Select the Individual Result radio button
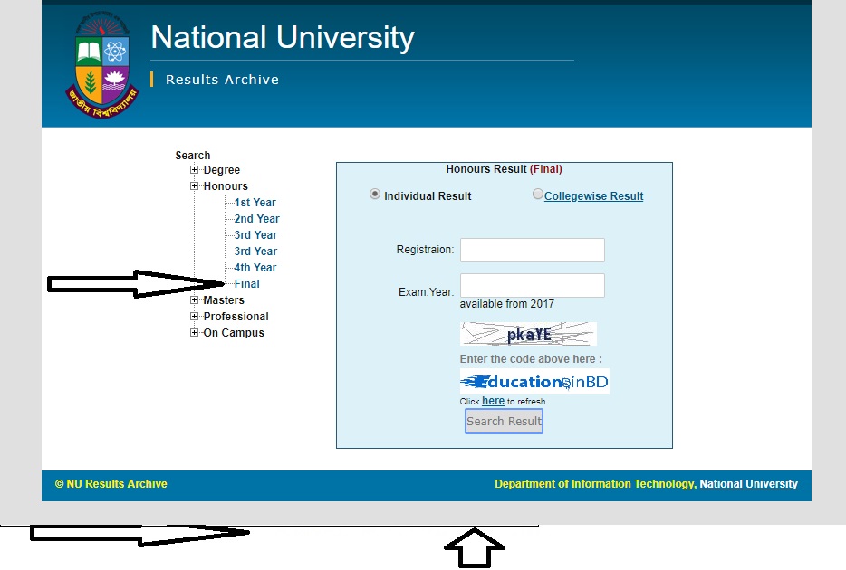The image size is (846, 570). click(374, 195)
